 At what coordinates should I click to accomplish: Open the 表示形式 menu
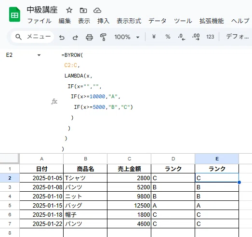129,21
